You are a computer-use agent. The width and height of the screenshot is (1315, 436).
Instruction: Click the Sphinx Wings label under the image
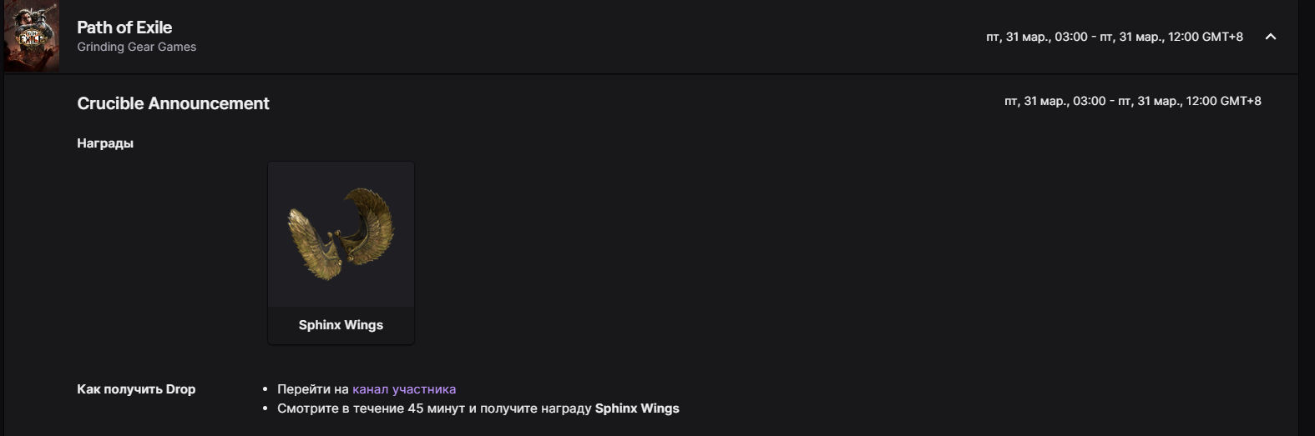(x=341, y=325)
